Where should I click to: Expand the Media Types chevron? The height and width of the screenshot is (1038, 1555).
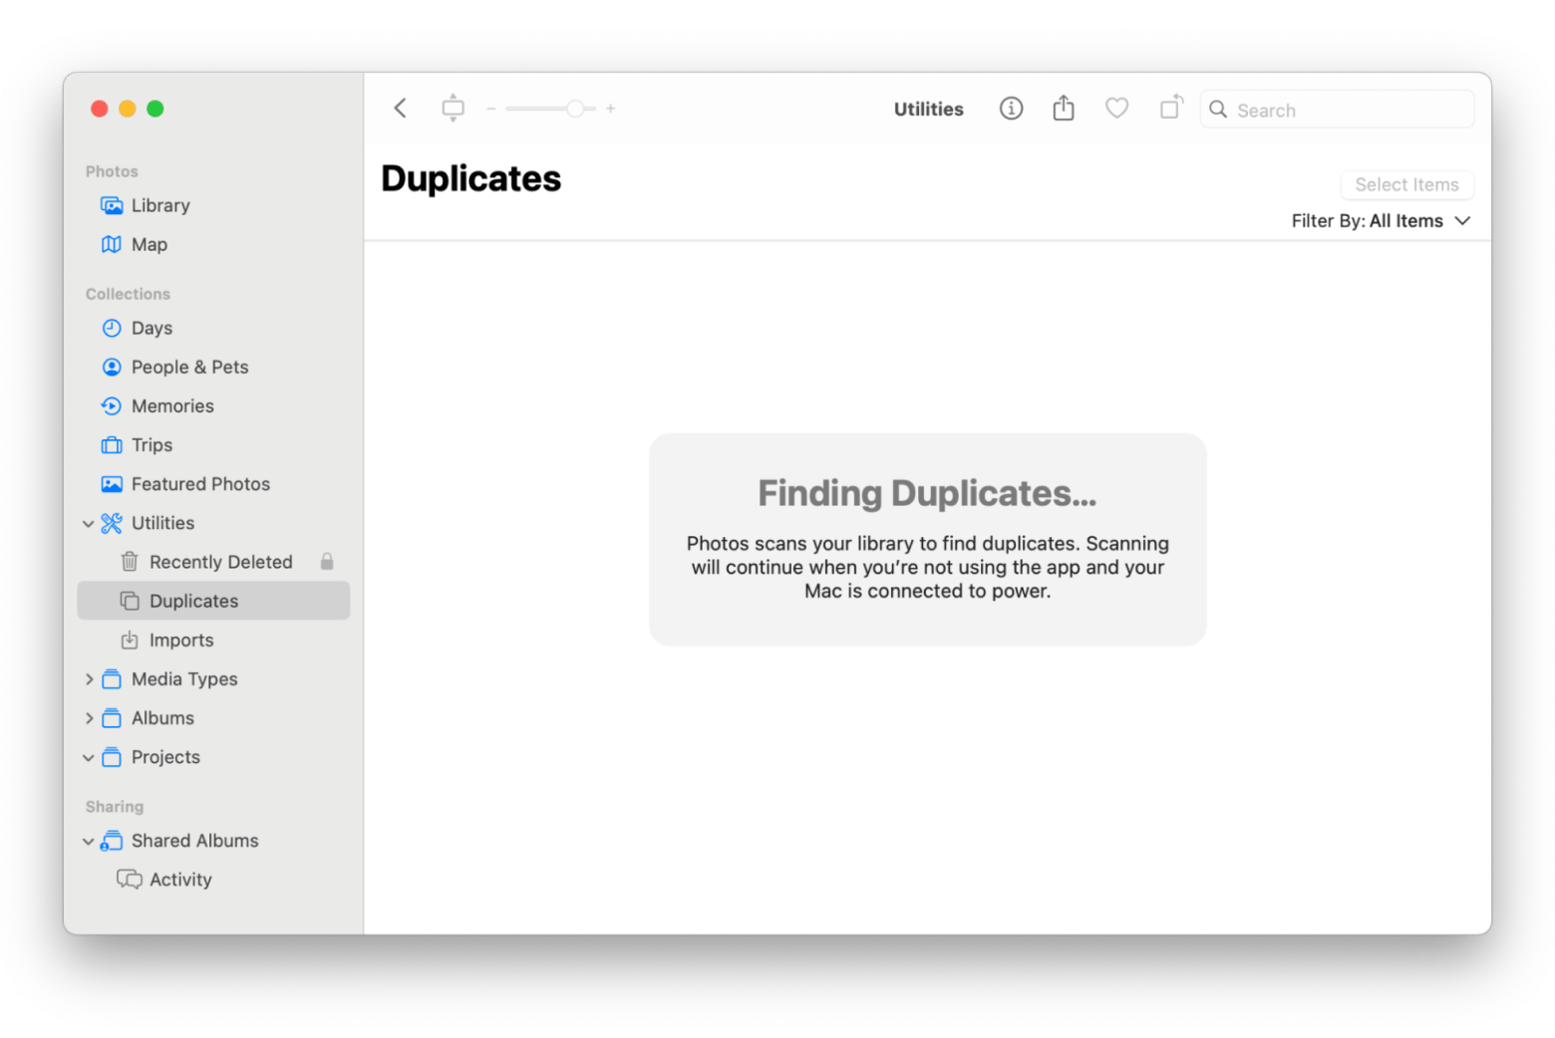(89, 679)
